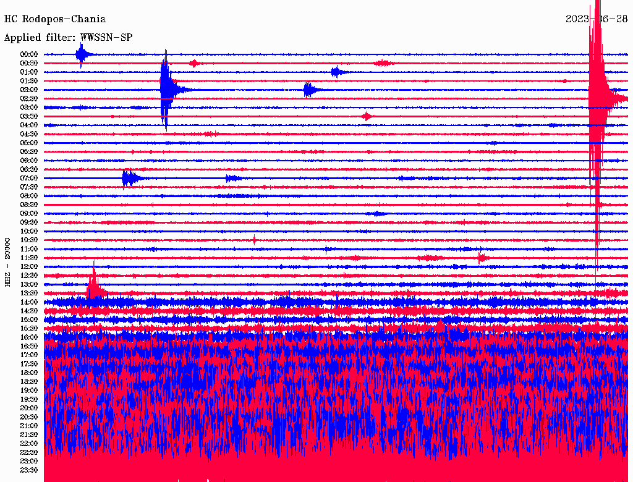Screen dimensions: 633x482
Task: Click the 01:30 time label
Action: click(29, 81)
